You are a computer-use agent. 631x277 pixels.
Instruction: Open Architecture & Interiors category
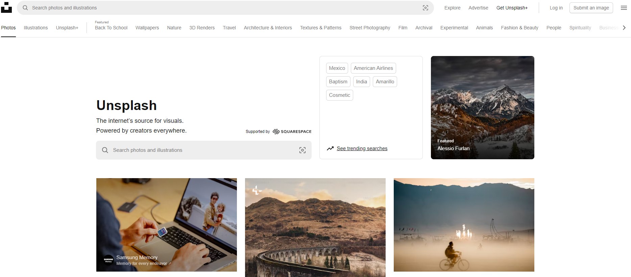click(268, 28)
